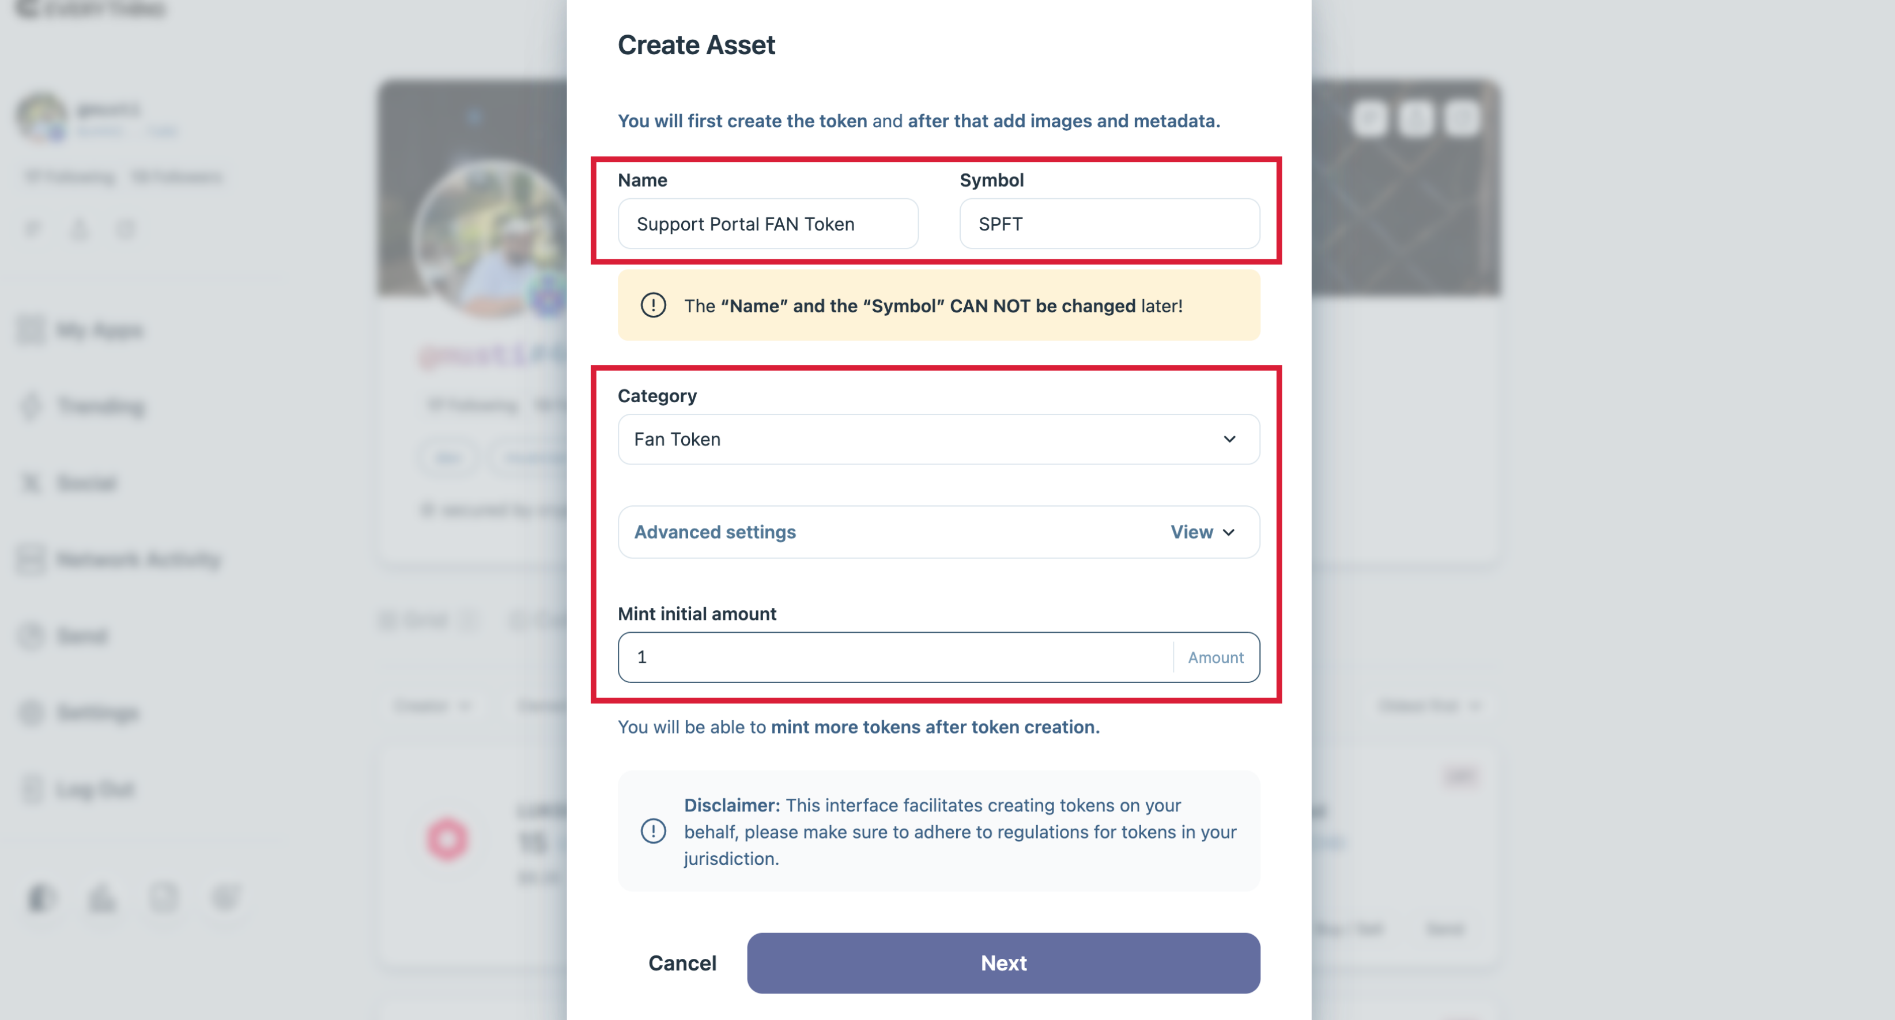
Task: Click the small user avatar in sidebar
Action: coord(42,118)
